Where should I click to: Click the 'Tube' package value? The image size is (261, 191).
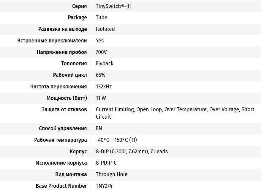coord(102,17)
